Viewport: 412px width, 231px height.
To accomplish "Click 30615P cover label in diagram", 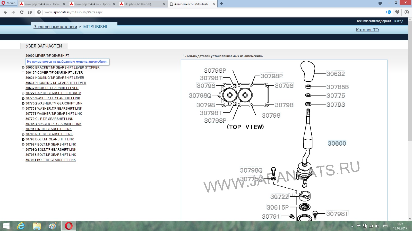I will point(278,207).
